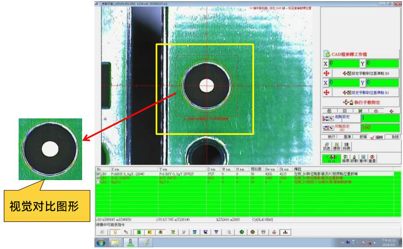
Task: Click 執行手動對位 button
Action: [x=361, y=102]
